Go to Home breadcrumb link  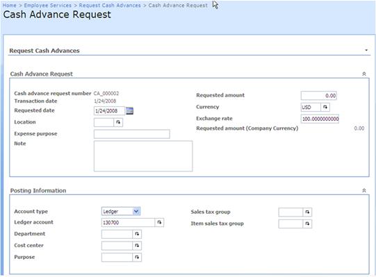pyautogui.click(x=10, y=6)
